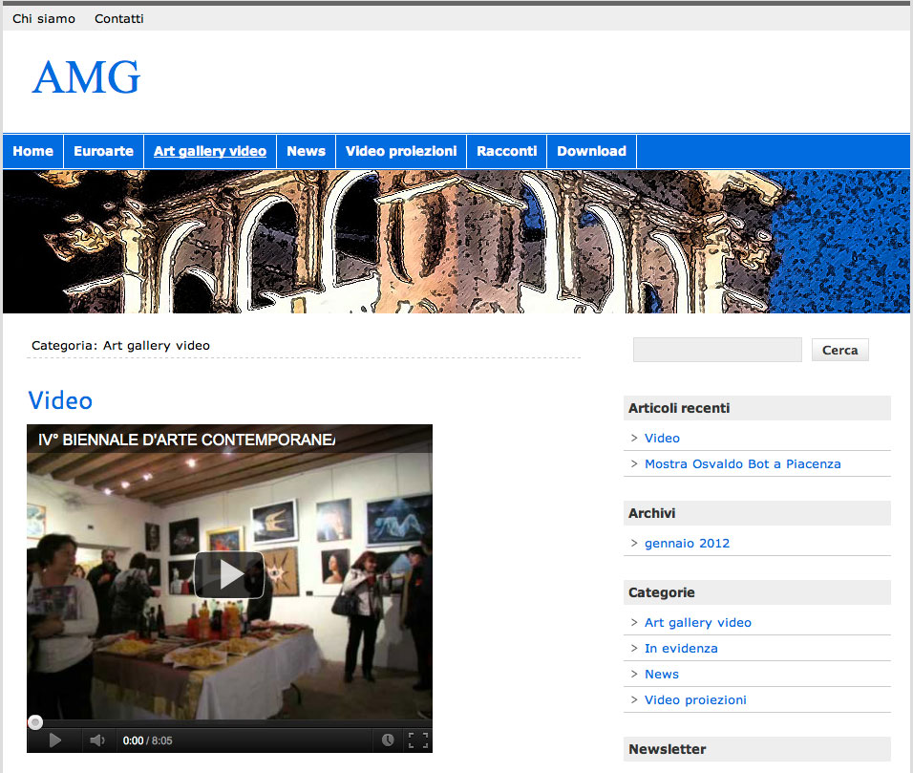The image size is (913, 773).
Task: Focus the search text field
Action: coord(717,350)
